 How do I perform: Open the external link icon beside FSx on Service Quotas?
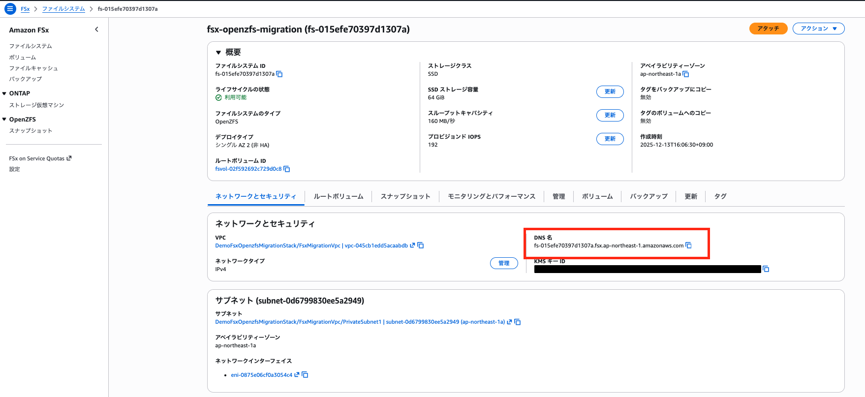click(x=69, y=158)
